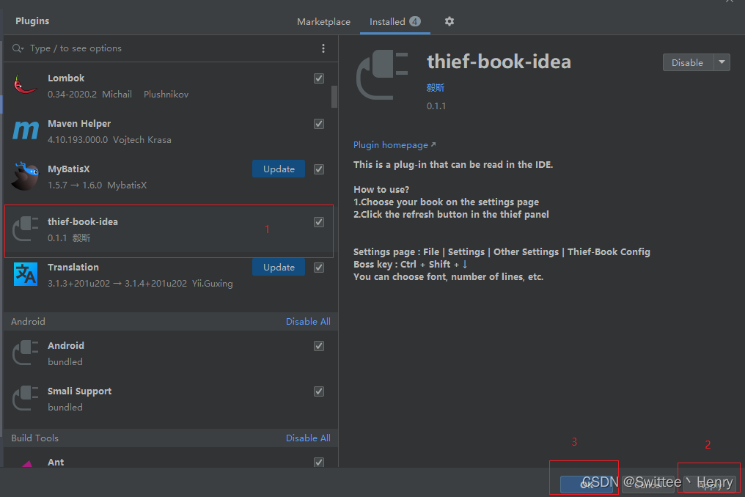Uncheck the Smali Support checkbox
The image size is (745, 497).
pos(319,391)
